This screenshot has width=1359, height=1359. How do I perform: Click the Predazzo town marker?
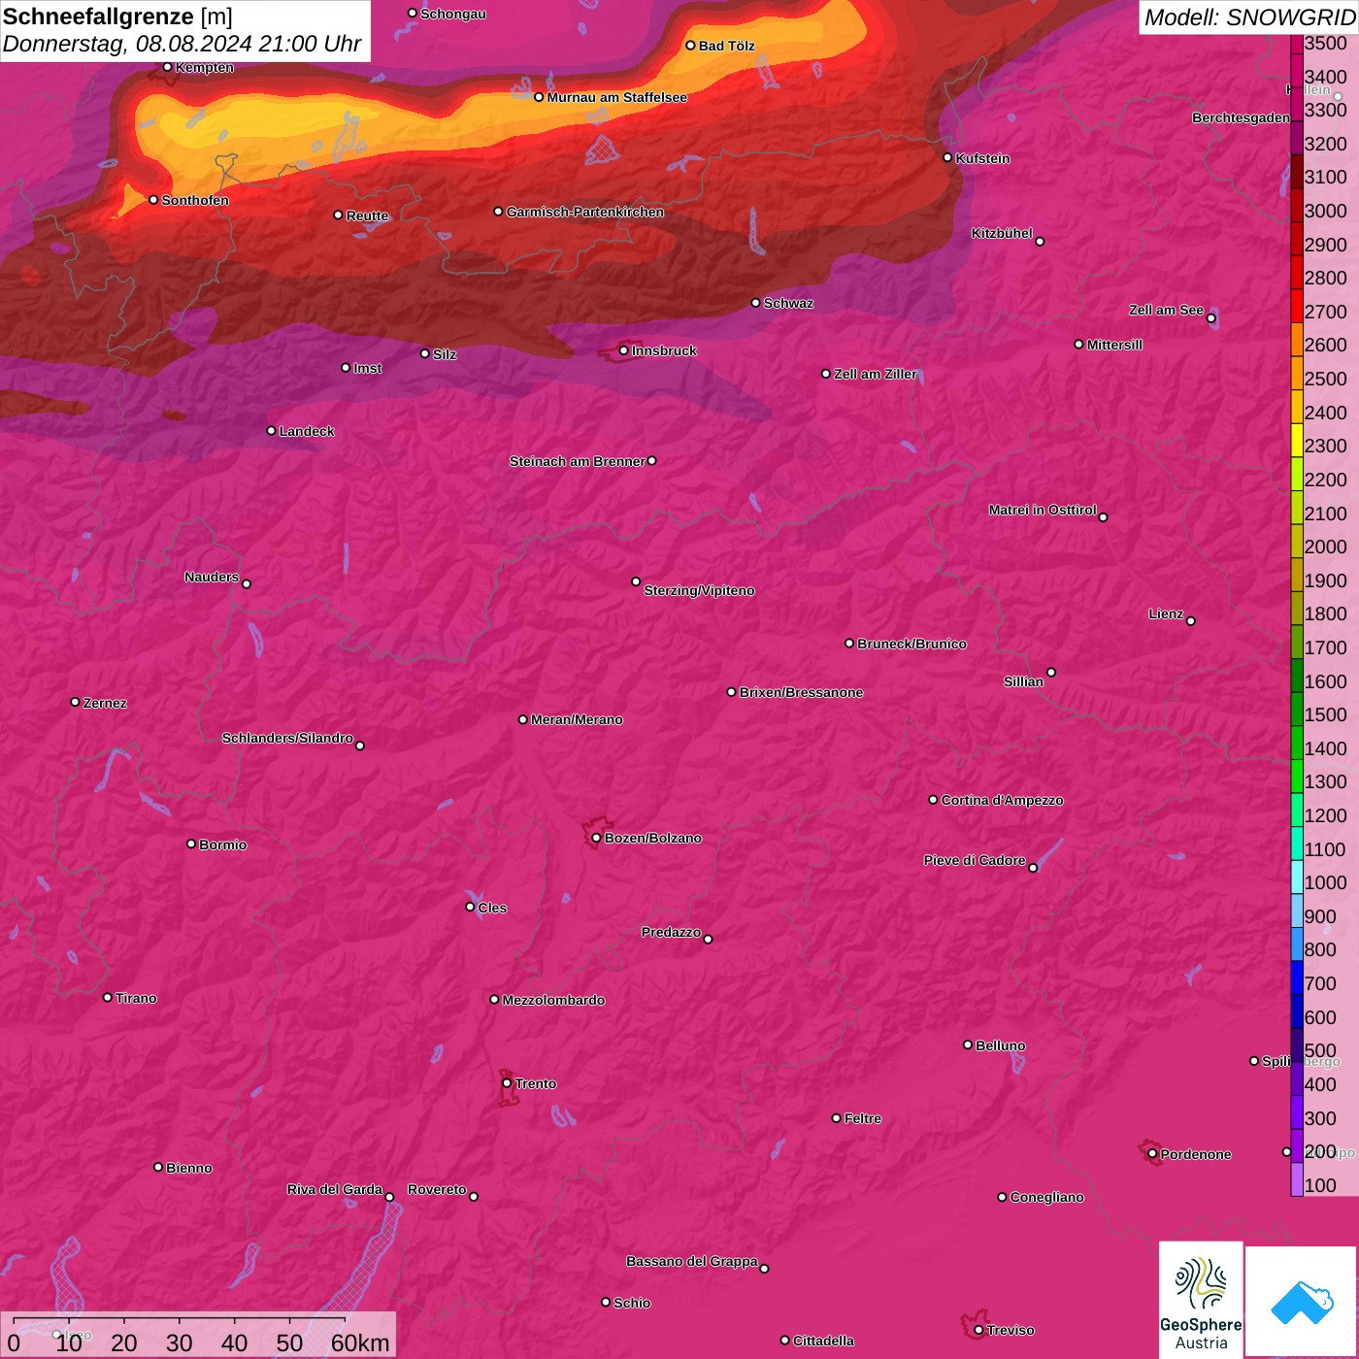coord(708,939)
